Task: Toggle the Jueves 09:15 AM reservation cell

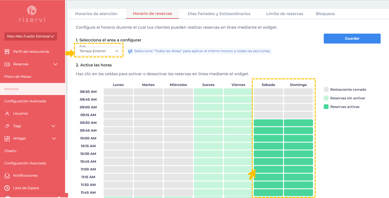Action: (x=208, y=115)
